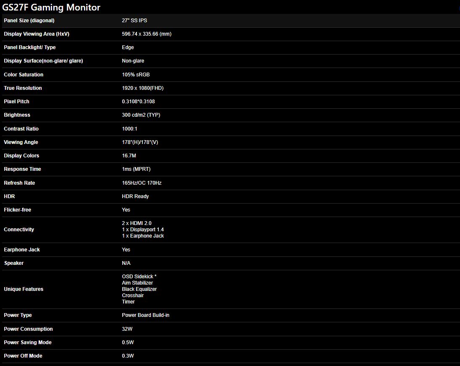Select the Connectivity label

coord(19,230)
